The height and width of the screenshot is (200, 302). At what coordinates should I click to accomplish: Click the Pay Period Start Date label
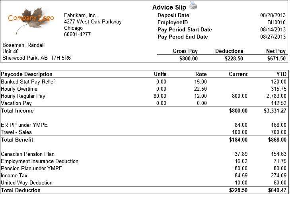[x=185, y=30]
